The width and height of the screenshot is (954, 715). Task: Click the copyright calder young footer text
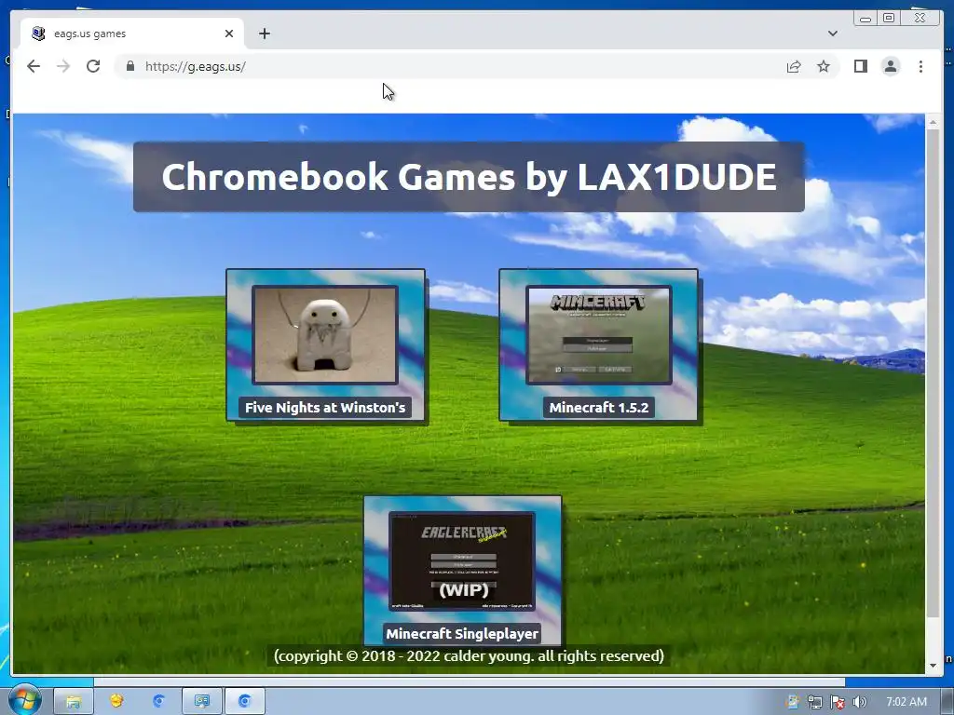click(x=469, y=656)
